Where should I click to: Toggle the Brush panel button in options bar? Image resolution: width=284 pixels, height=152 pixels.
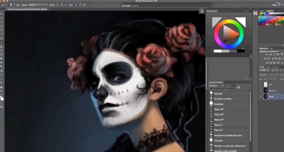pos(18,5)
